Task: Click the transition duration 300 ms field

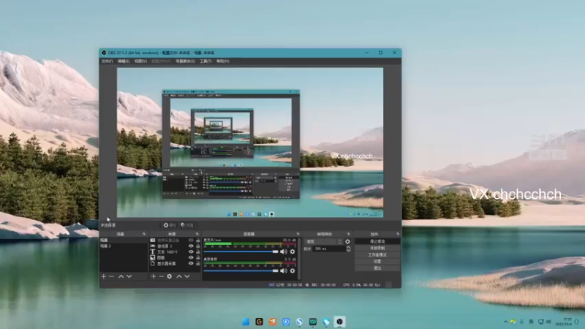Action: point(328,249)
